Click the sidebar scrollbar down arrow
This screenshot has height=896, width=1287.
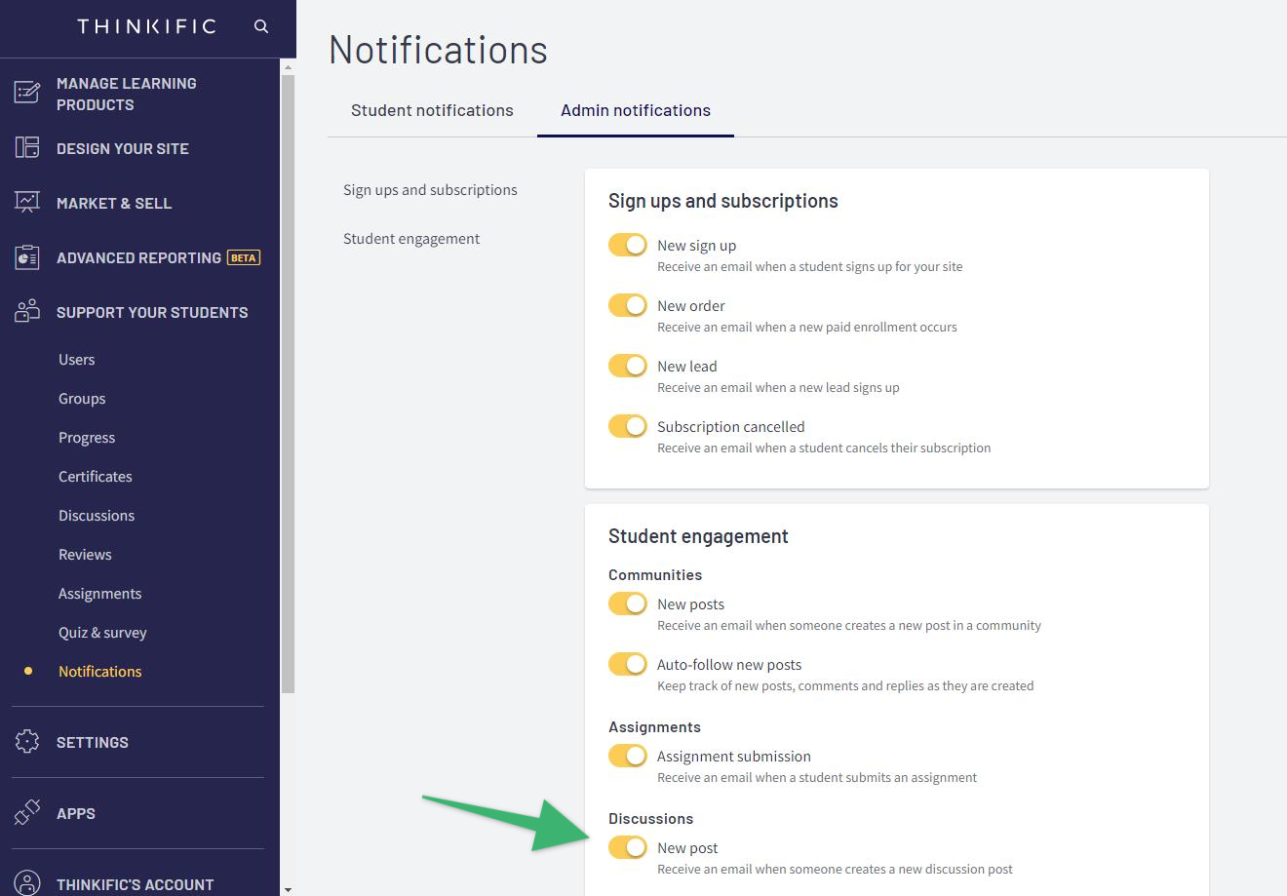(x=288, y=888)
